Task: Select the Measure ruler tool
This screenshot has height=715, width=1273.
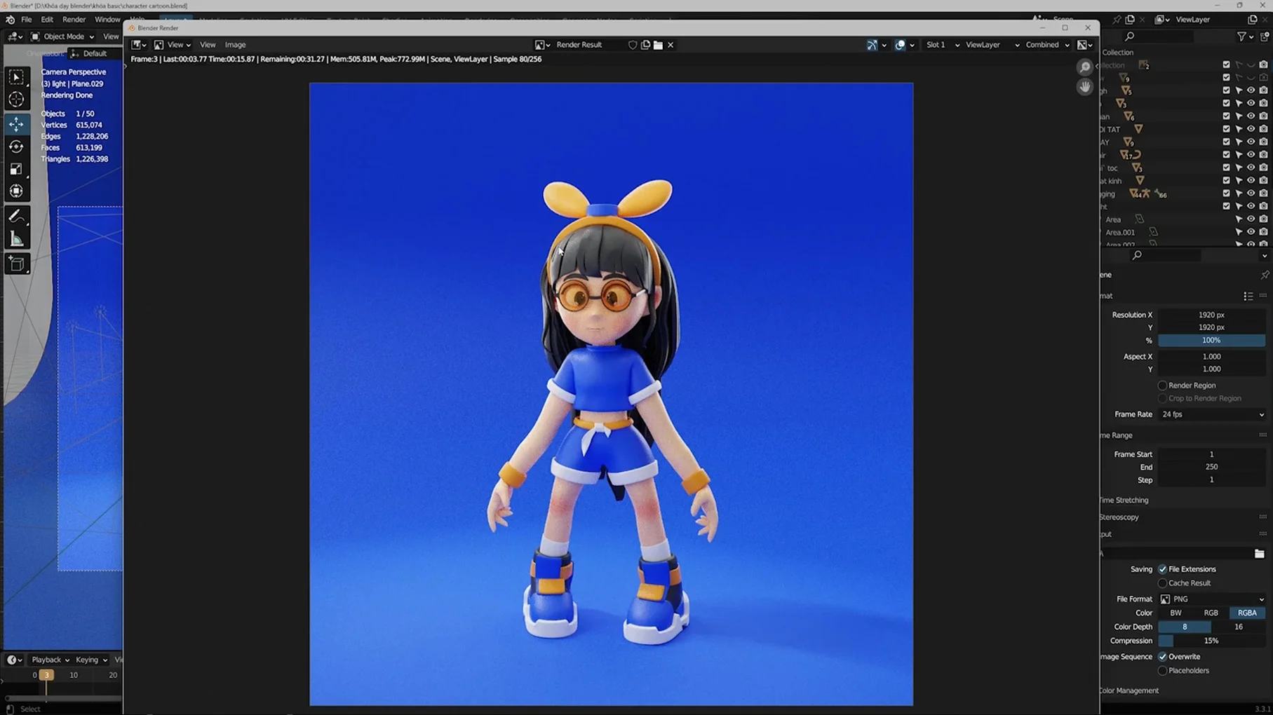Action: pos(16,240)
